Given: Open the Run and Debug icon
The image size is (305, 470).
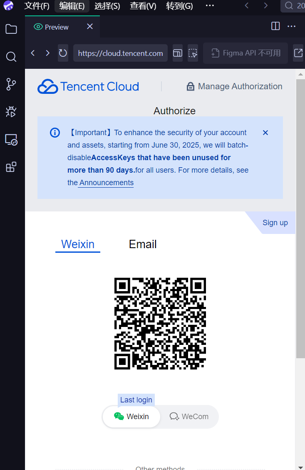Looking at the screenshot, I should [x=11, y=111].
